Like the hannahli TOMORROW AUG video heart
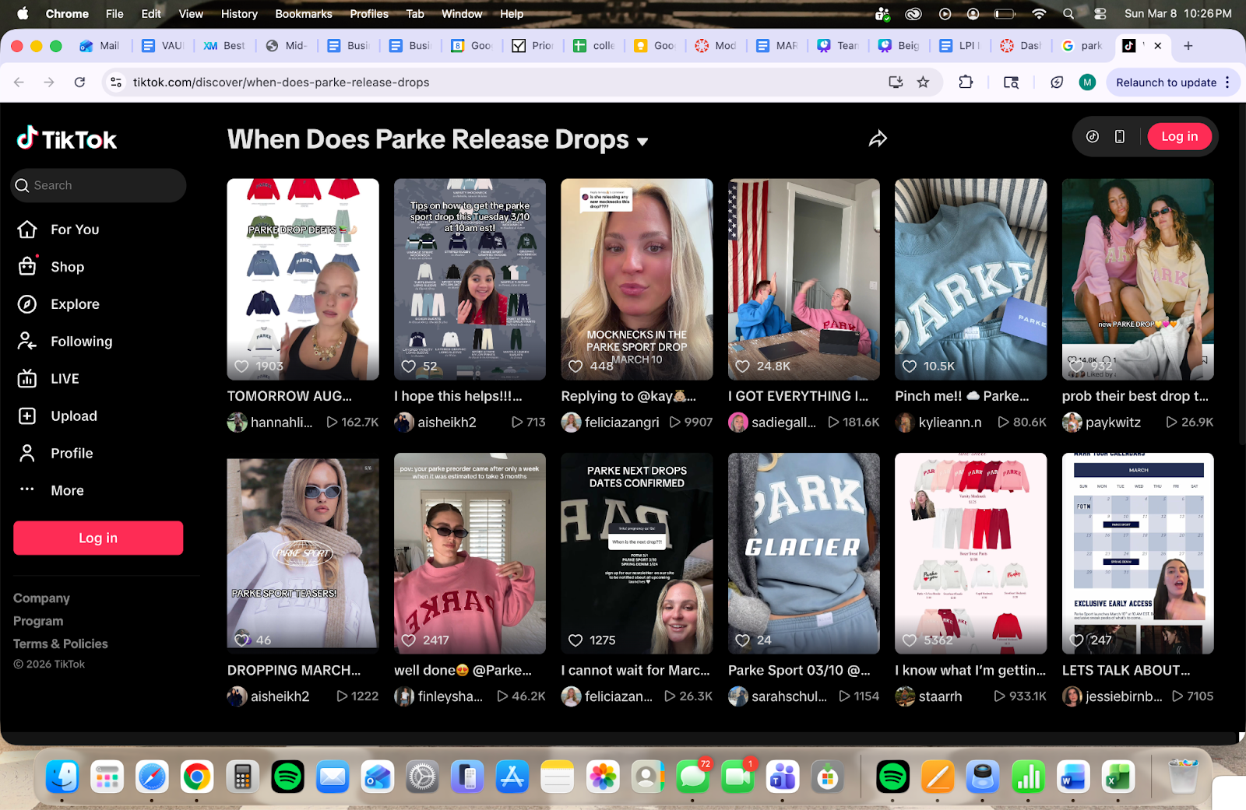Screen dimensions: 1246x810 click(x=242, y=366)
